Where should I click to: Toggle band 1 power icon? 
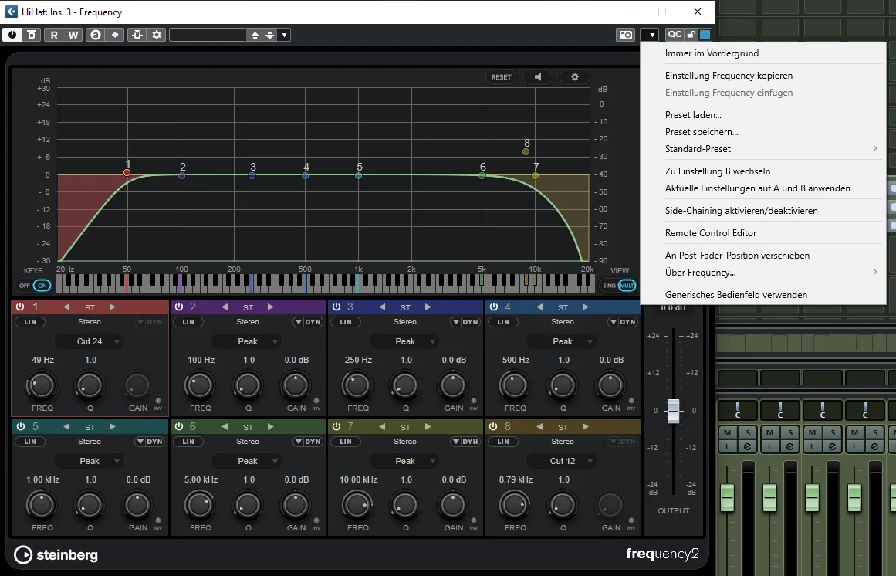coord(20,307)
